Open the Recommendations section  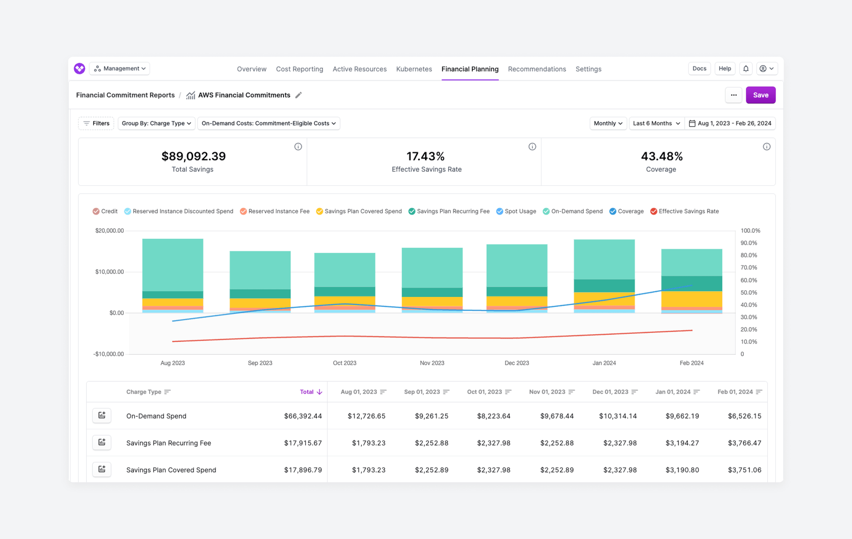click(x=537, y=69)
